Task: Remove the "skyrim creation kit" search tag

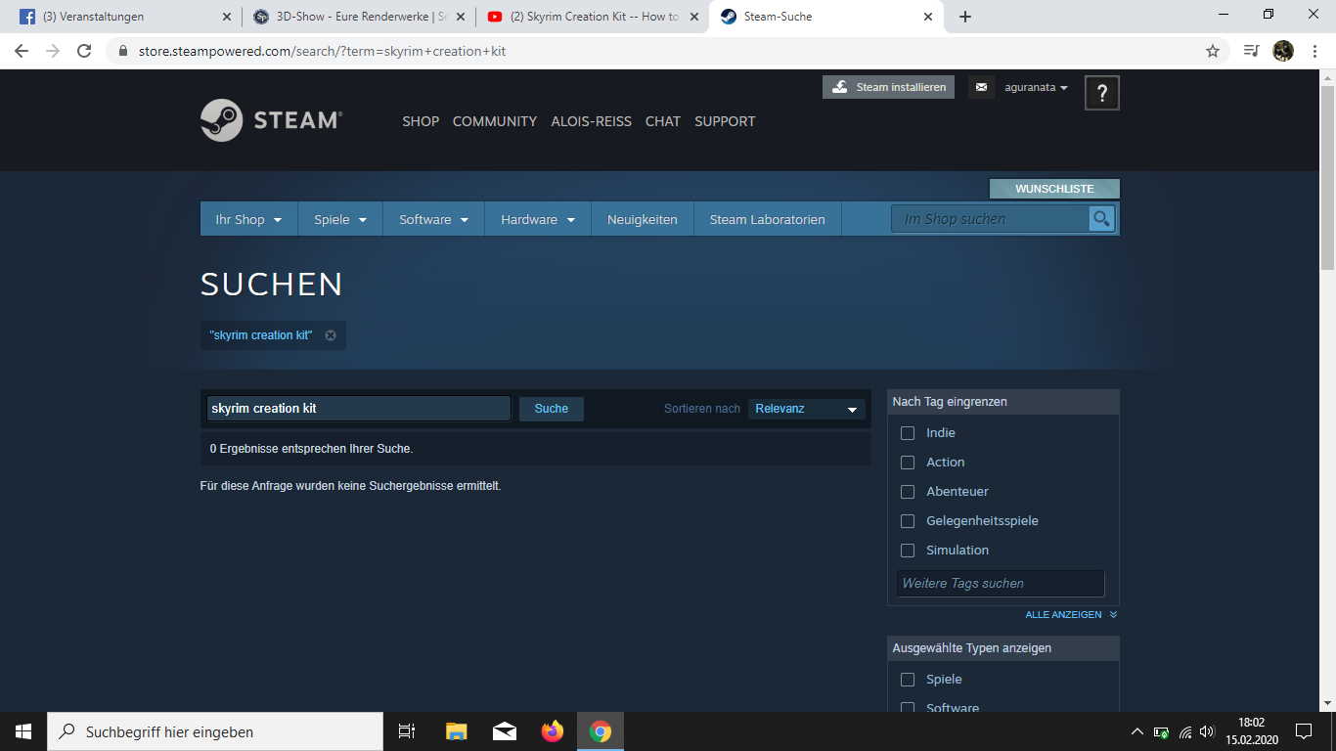Action: point(331,335)
